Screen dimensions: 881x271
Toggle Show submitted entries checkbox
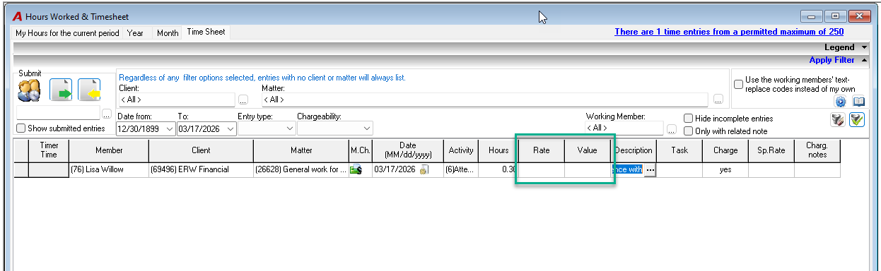(x=21, y=128)
